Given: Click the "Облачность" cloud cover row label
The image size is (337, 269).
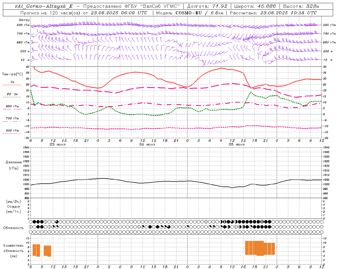Looking at the screenshot, I should click(x=13, y=228).
